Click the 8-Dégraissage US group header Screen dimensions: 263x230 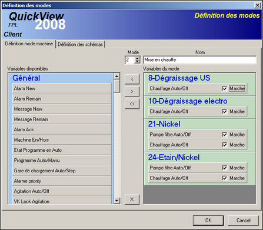point(179,78)
